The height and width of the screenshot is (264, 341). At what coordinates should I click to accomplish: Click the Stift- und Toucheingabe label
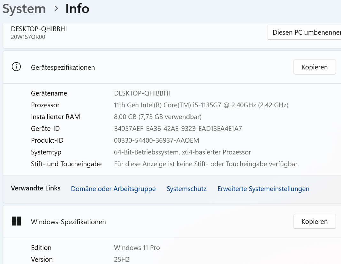click(x=66, y=164)
